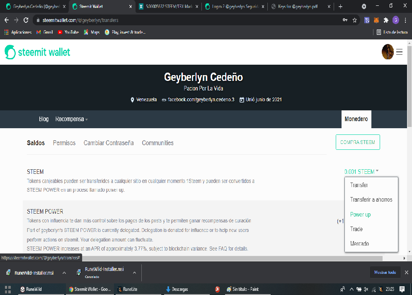Click Mostrar todo downloads button
Viewport: 412px width, 295px height.
pos(385,273)
